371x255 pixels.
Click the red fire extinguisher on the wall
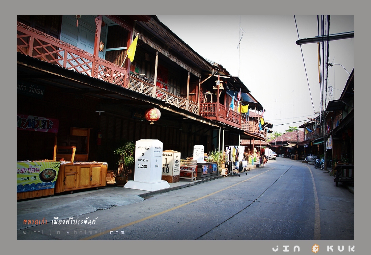pyautogui.click(x=99, y=138)
